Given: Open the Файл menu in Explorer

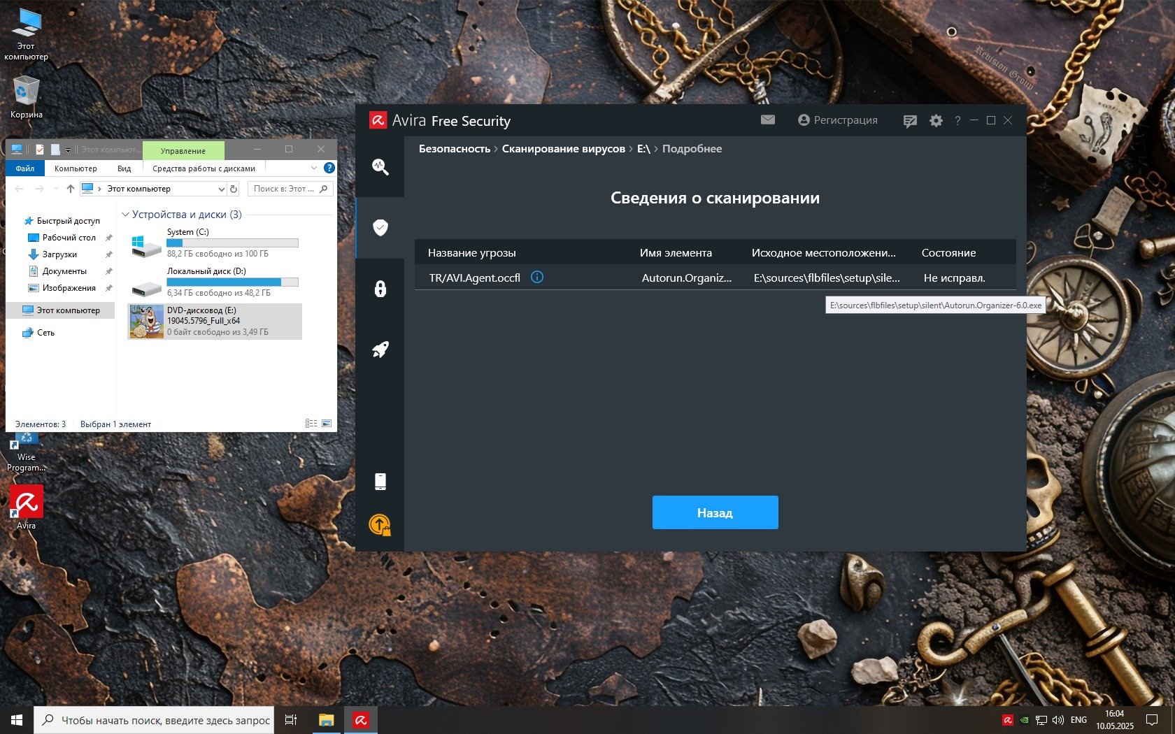Looking at the screenshot, I should [x=25, y=168].
